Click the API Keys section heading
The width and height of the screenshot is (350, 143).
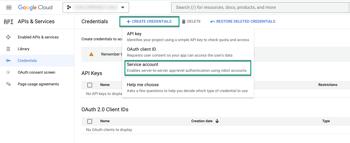click(92, 73)
